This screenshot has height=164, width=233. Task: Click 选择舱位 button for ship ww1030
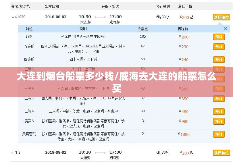click(x=222, y=18)
